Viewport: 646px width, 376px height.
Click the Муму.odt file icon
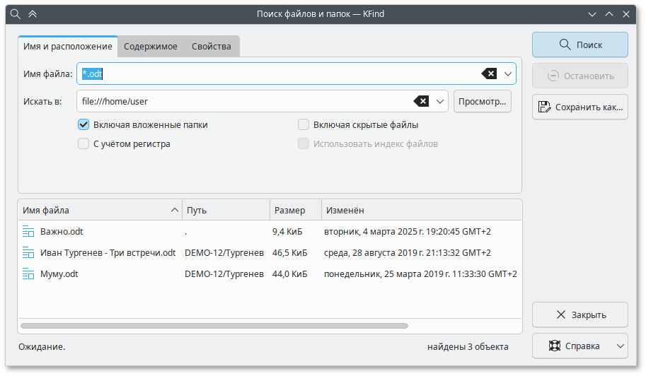point(28,274)
